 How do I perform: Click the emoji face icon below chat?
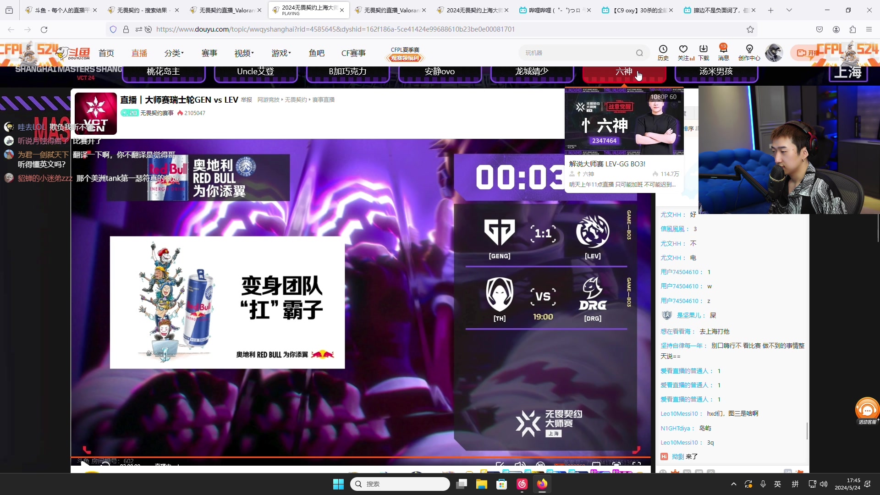pos(663,471)
